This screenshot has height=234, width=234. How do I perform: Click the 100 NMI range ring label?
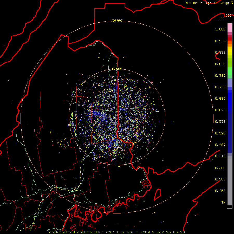click(117, 21)
